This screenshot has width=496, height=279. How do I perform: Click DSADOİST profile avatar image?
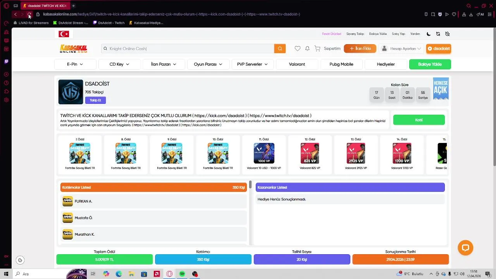point(71,92)
